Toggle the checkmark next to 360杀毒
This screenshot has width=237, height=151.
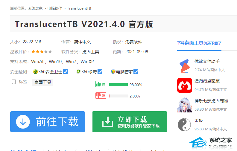pos(100,72)
